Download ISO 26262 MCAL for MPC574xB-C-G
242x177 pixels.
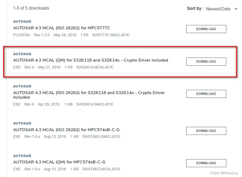pyautogui.click(x=206, y=131)
